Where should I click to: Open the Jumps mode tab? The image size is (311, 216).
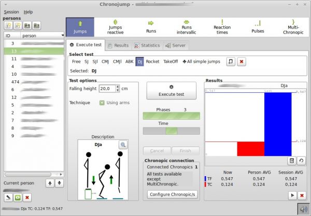click(80, 27)
